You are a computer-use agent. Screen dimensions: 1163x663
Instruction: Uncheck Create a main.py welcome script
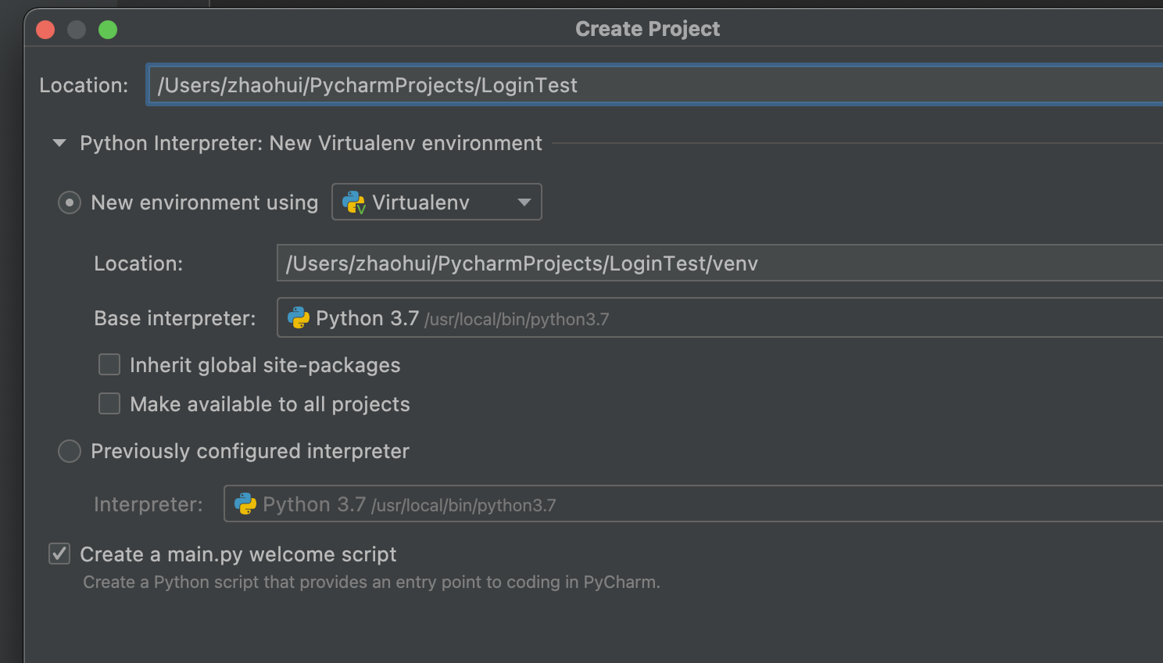tap(59, 554)
